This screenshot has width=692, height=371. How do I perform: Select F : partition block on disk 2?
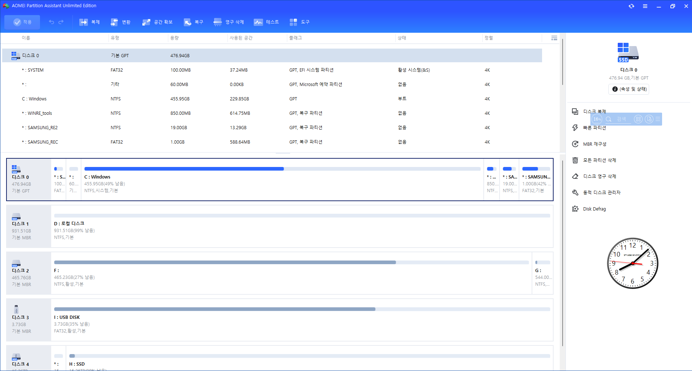coord(292,273)
